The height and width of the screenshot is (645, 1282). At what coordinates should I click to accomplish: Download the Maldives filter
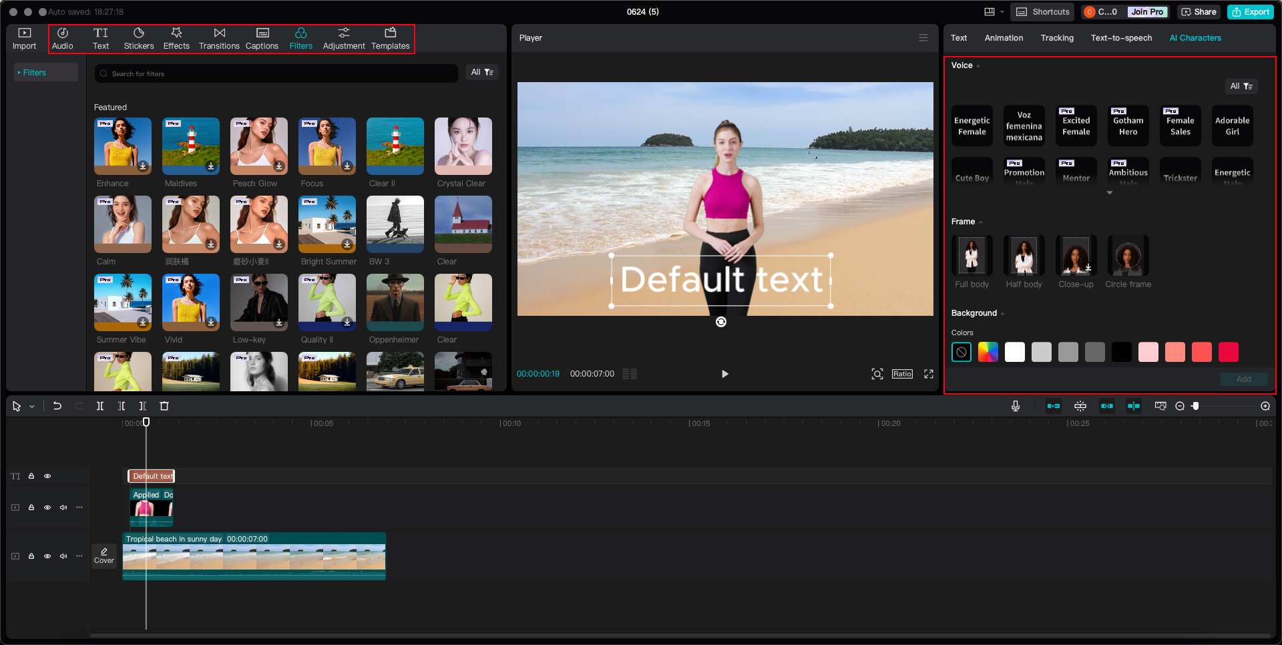click(x=211, y=166)
